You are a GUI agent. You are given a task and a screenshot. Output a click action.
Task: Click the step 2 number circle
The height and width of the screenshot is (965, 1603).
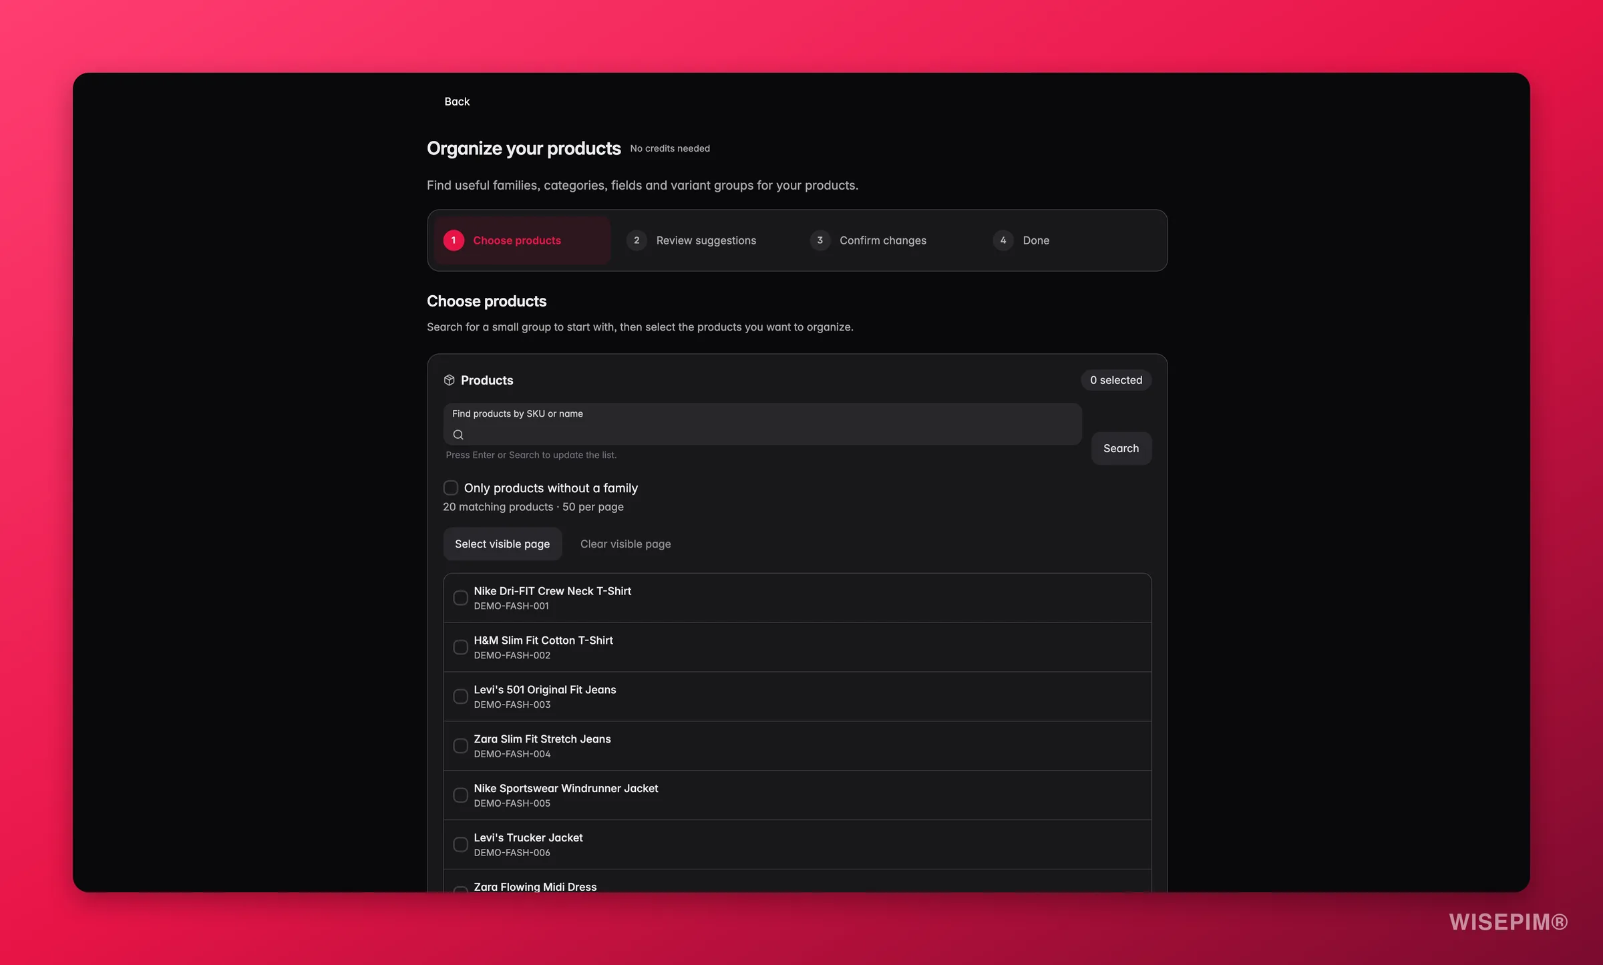(x=637, y=240)
